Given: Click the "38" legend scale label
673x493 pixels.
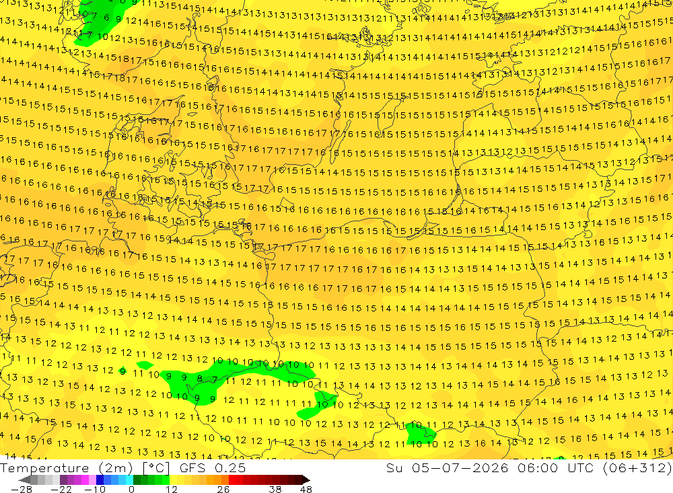Looking at the screenshot, I should tap(275, 489).
